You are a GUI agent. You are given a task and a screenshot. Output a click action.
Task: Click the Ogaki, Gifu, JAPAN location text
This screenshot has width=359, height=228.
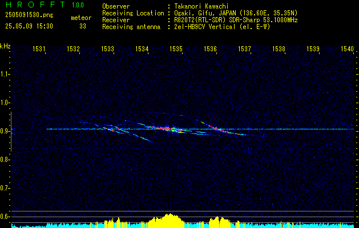pyautogui.click(x=236, y=13)
